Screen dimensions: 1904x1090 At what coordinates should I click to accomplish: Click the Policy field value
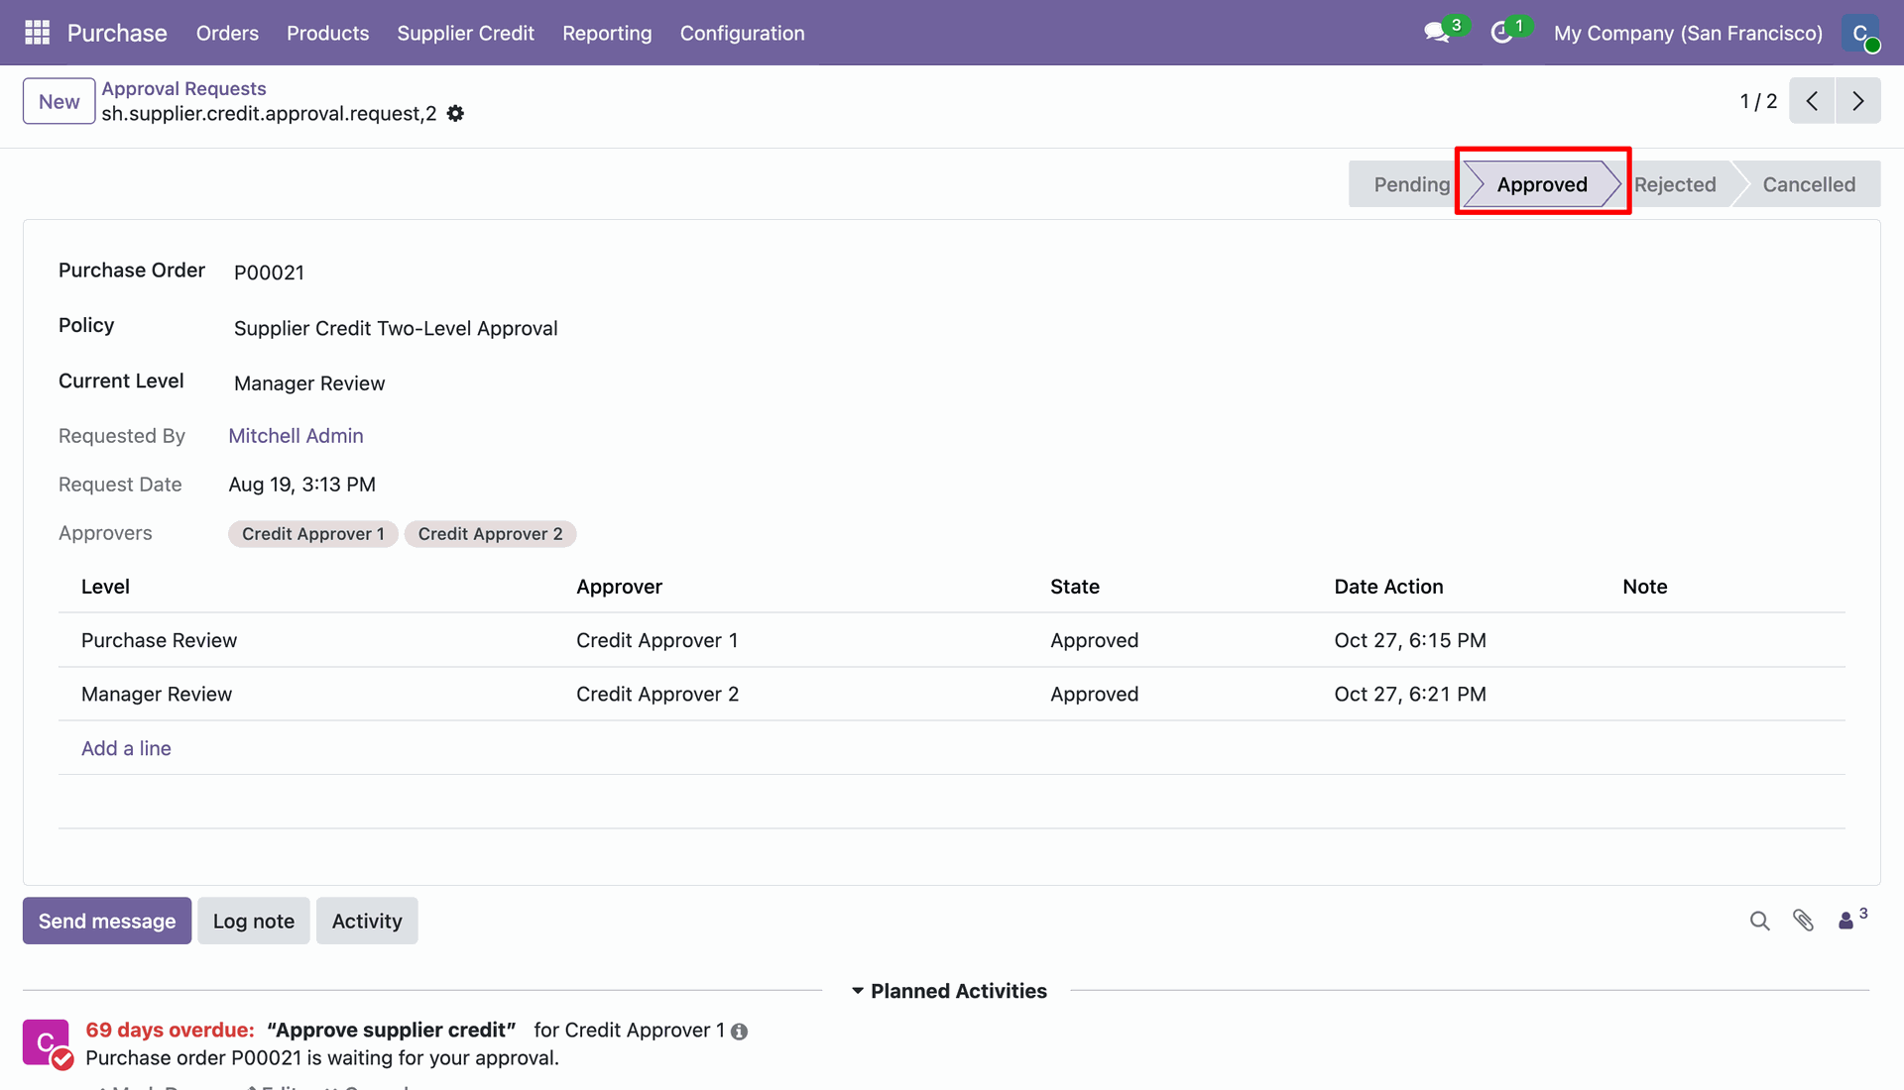pos(396,328)
